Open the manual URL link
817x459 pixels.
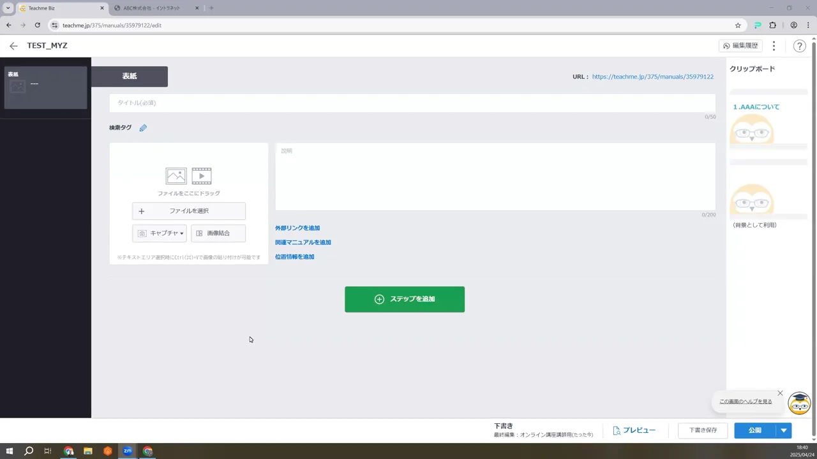click(652, 76)
